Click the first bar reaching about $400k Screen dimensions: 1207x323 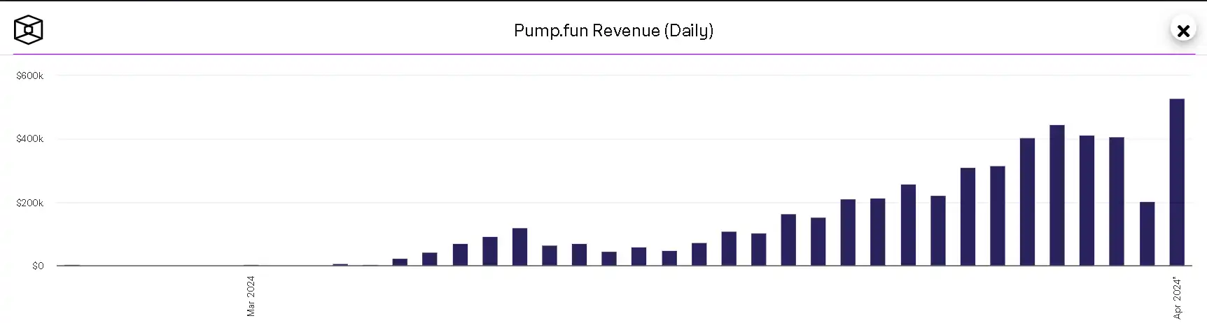click(x=1027, y=202)
